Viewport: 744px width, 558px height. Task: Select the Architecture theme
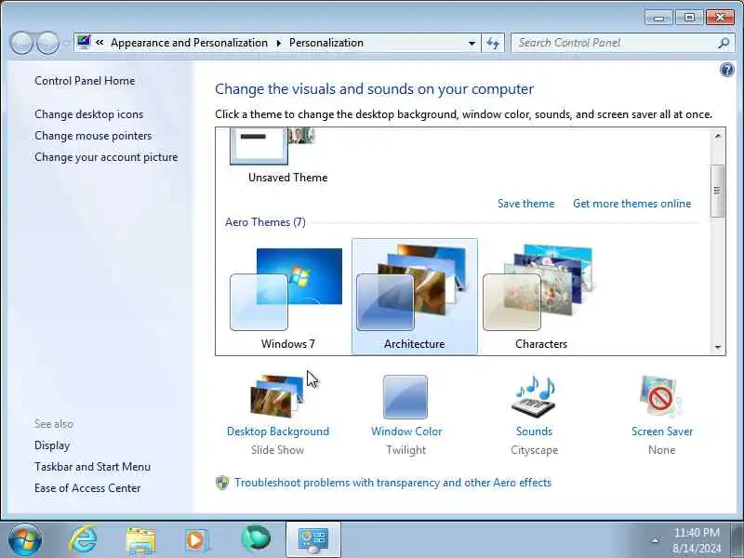point(414,296)
